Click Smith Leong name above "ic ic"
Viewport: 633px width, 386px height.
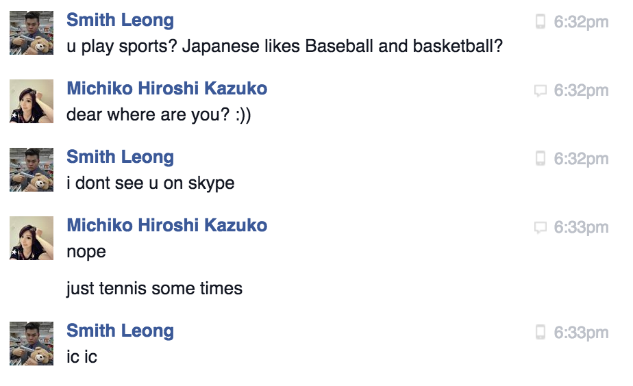(x=120, y=331)
